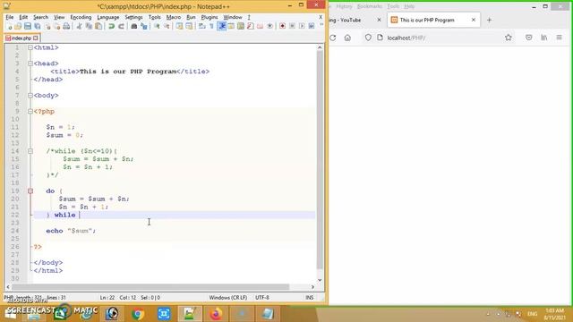The width and height of the screenshot is (573, 322).
Task: Open the Plugins menu
Action: tap(210, 17)
